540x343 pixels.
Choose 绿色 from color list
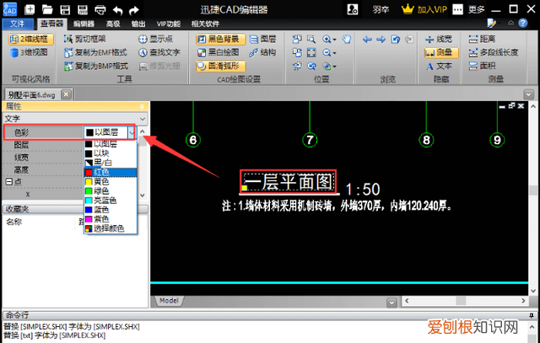click(x=111, y=190)
